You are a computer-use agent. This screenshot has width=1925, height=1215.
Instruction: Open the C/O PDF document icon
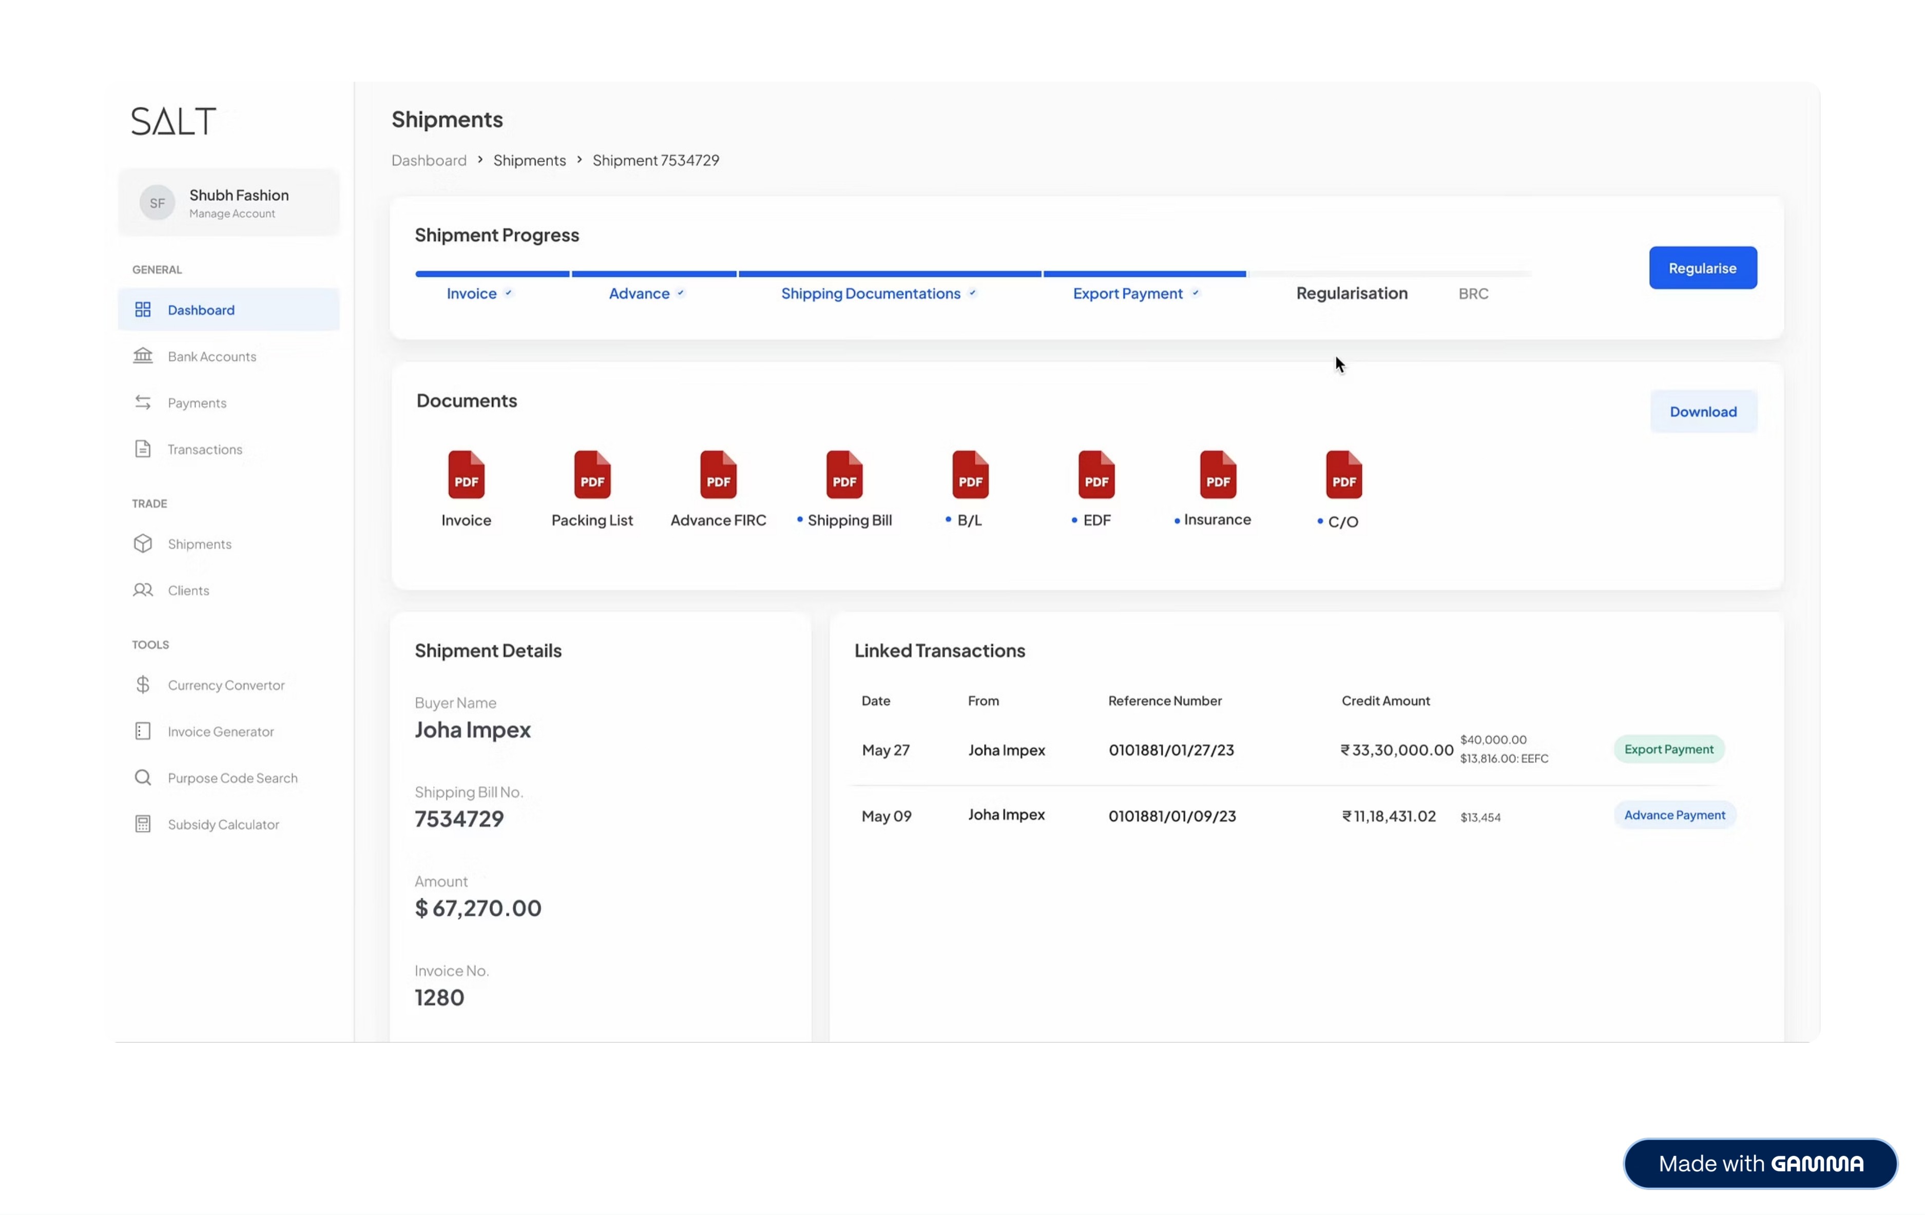1343,475
